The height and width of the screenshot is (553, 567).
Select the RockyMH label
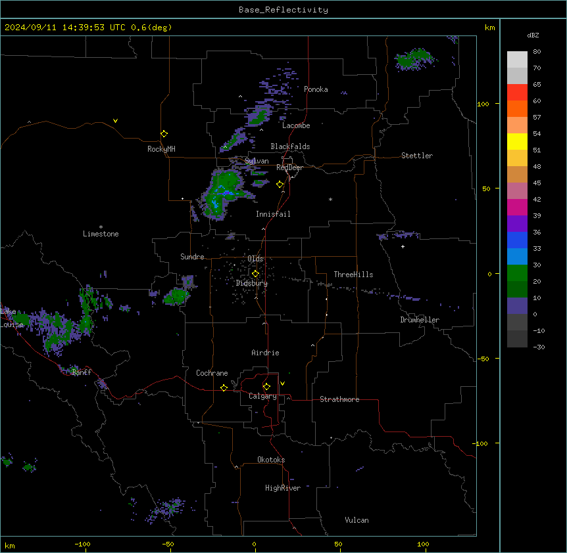161,149
